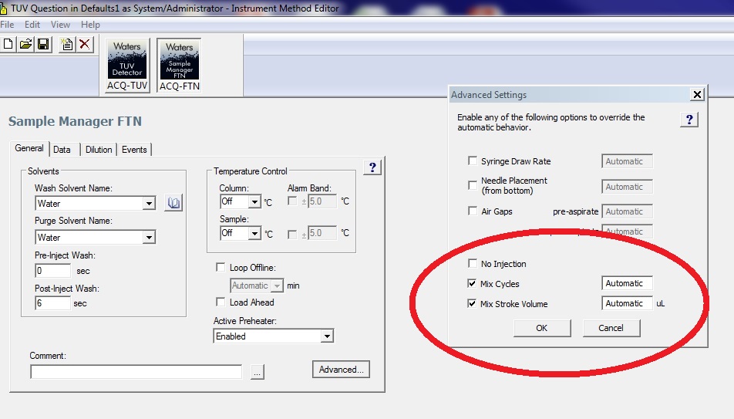
Task: Click the ellipsis button beside Comment field
Action: pos(257,373)
